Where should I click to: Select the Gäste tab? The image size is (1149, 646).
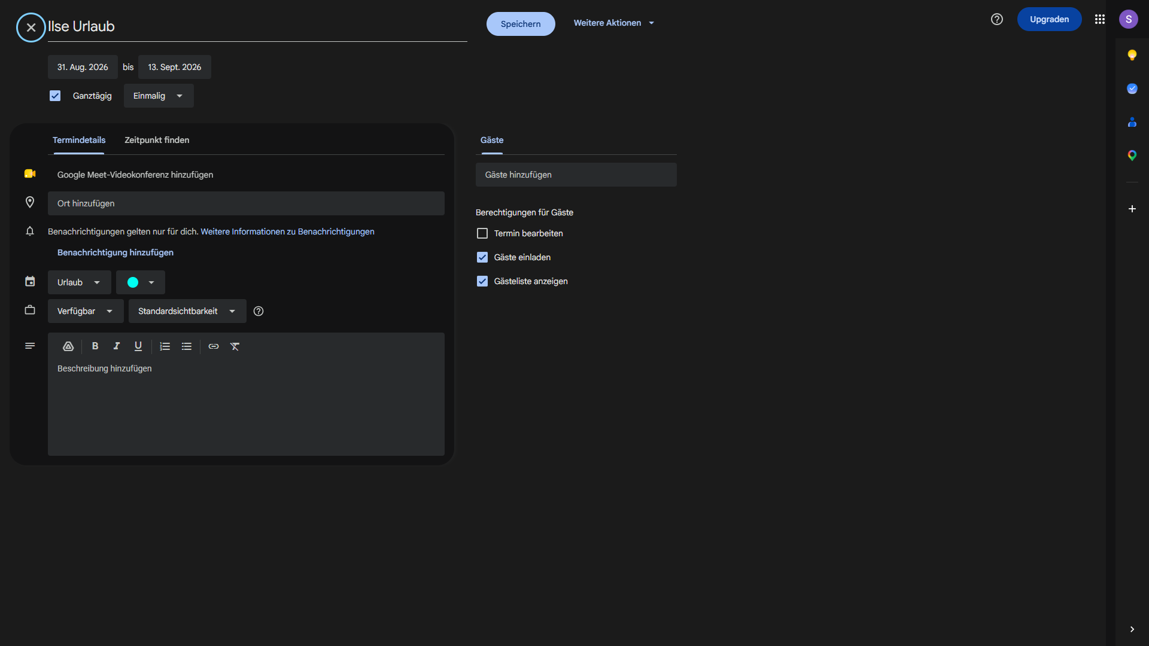pyautogui.click(x=492, y=140)
